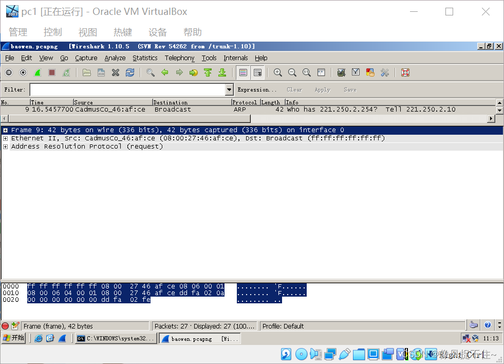504x364 pixels.
Task: Open the Telephony menu
Action: point(180,58)
